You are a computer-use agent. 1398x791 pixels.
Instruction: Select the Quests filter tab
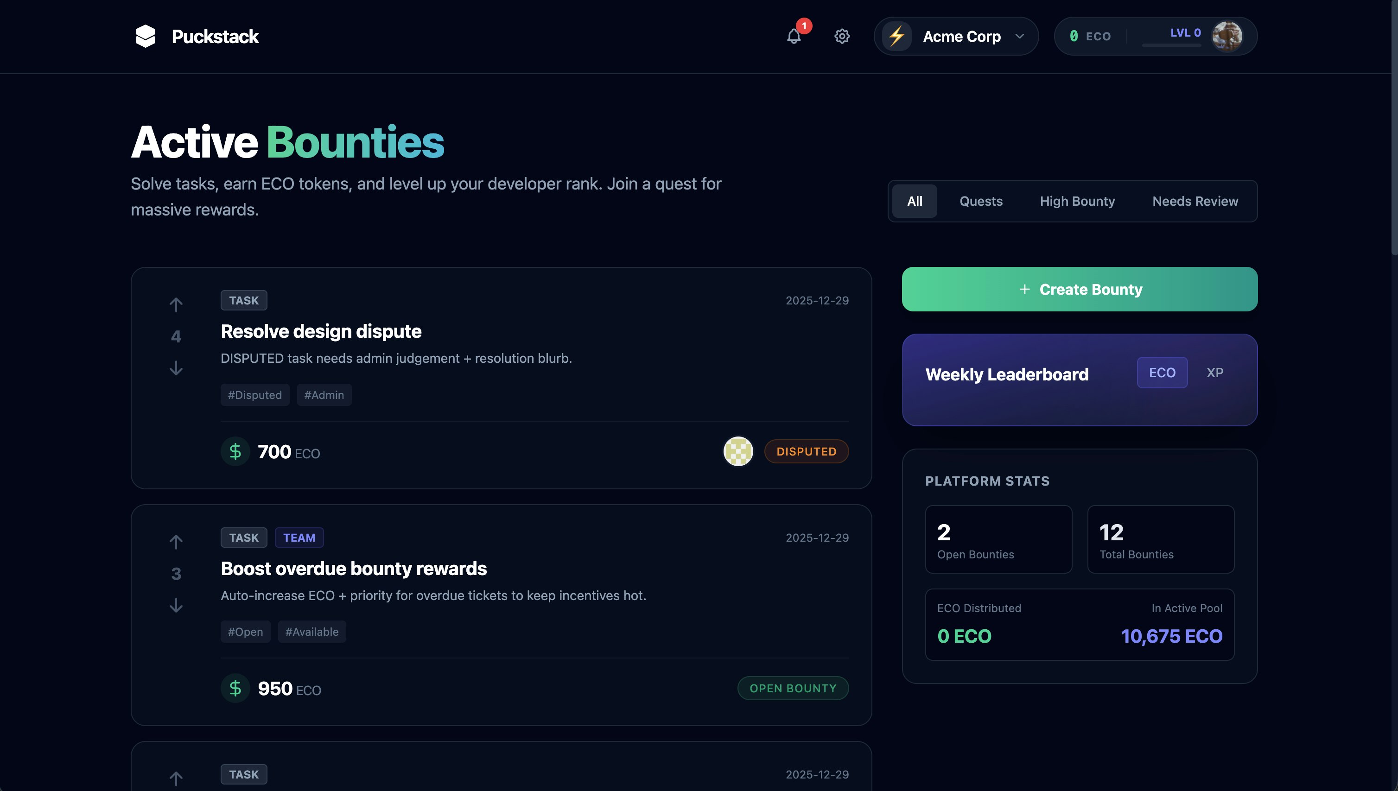(x=981, y=201)
